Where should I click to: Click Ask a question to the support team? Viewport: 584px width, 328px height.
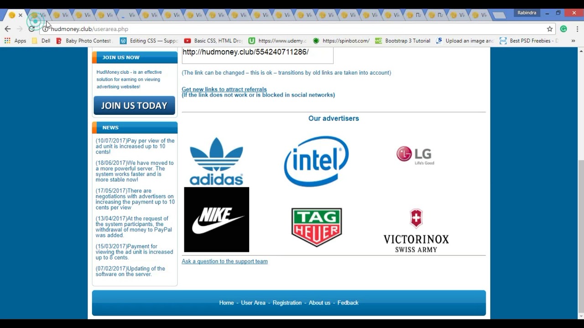pos(224,261)
